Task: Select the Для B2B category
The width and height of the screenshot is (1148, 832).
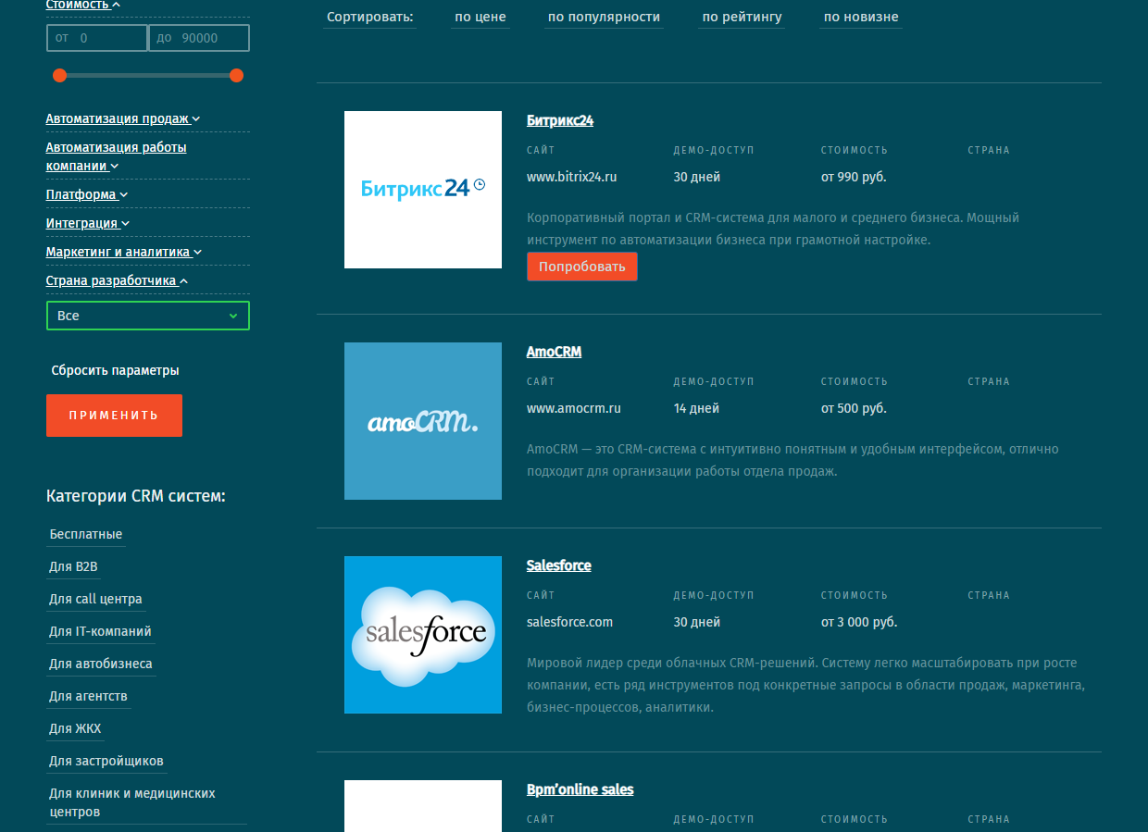Action: 73,566
